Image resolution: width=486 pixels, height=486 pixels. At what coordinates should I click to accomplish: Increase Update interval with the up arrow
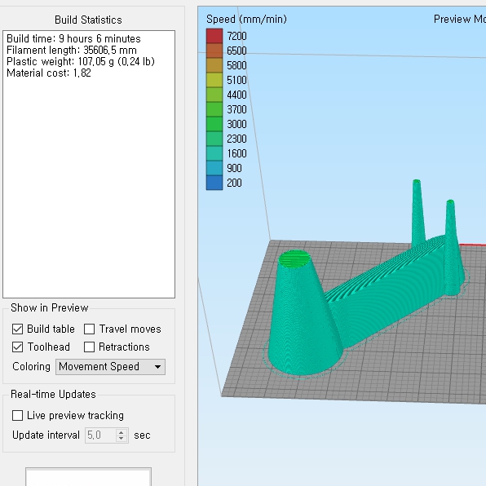(x=121, y=432)
